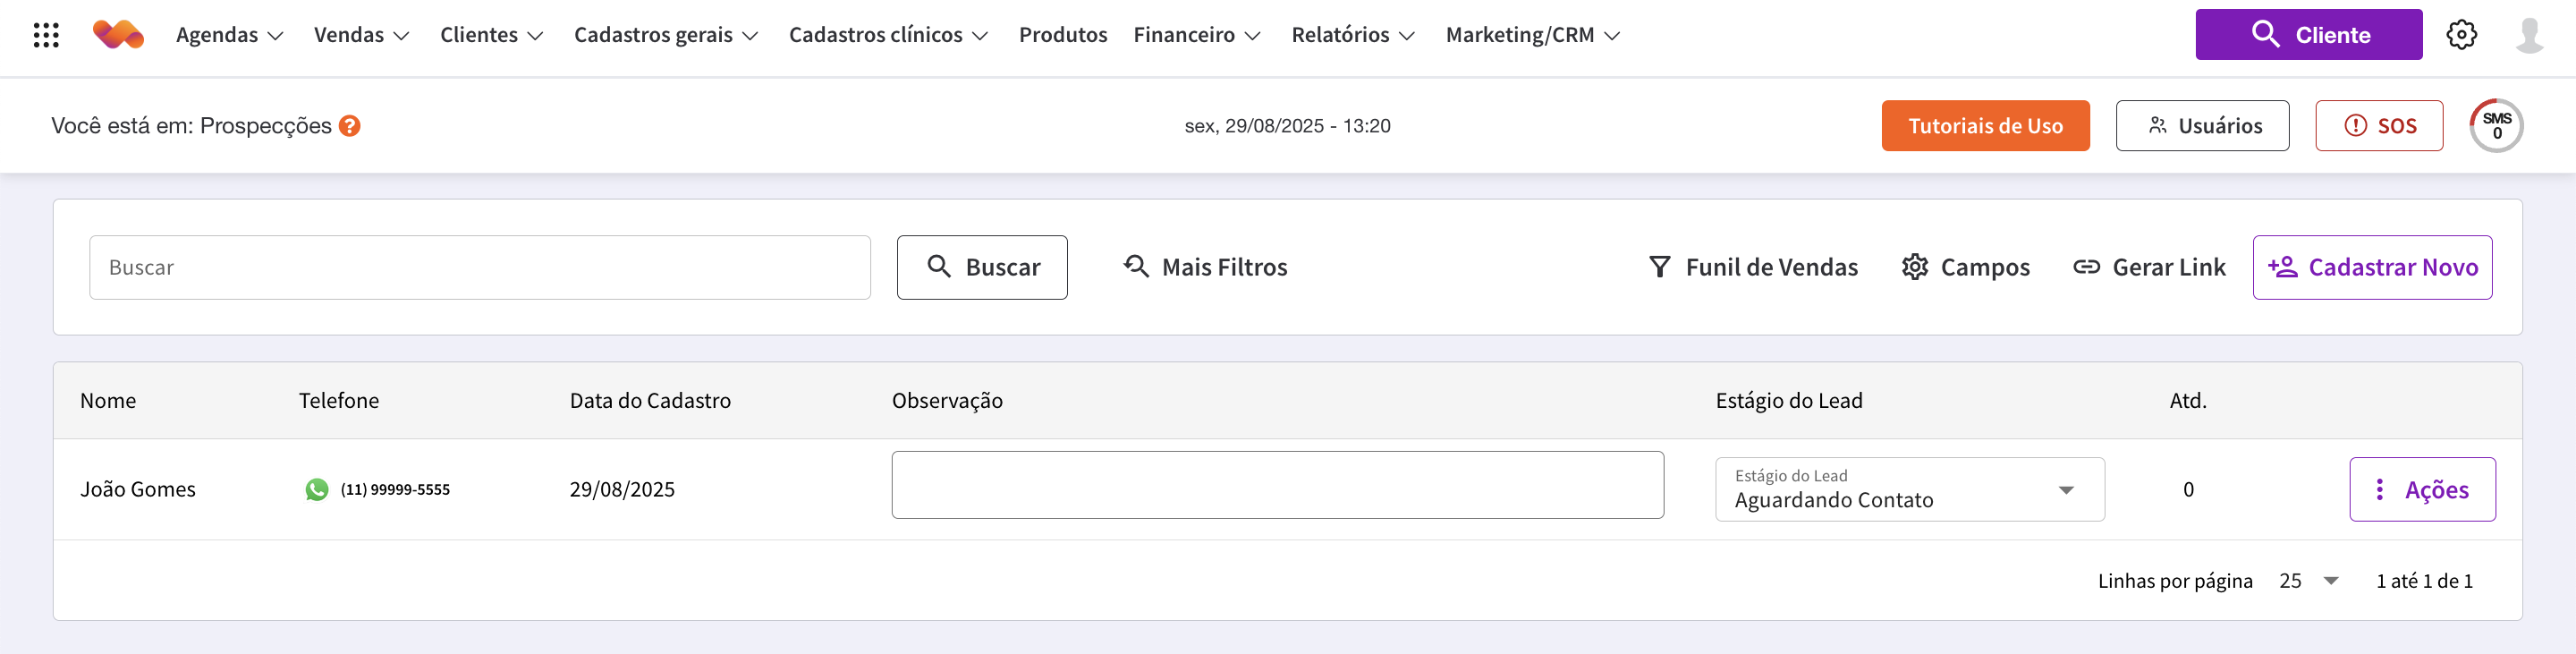Screen dimensions: 2576x654
Task: Open the SMS counter indicator
Action: [x=2496, y=126]
